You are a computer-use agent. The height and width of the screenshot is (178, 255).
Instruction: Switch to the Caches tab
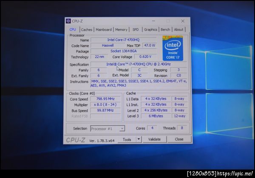(x=87, y=30)
